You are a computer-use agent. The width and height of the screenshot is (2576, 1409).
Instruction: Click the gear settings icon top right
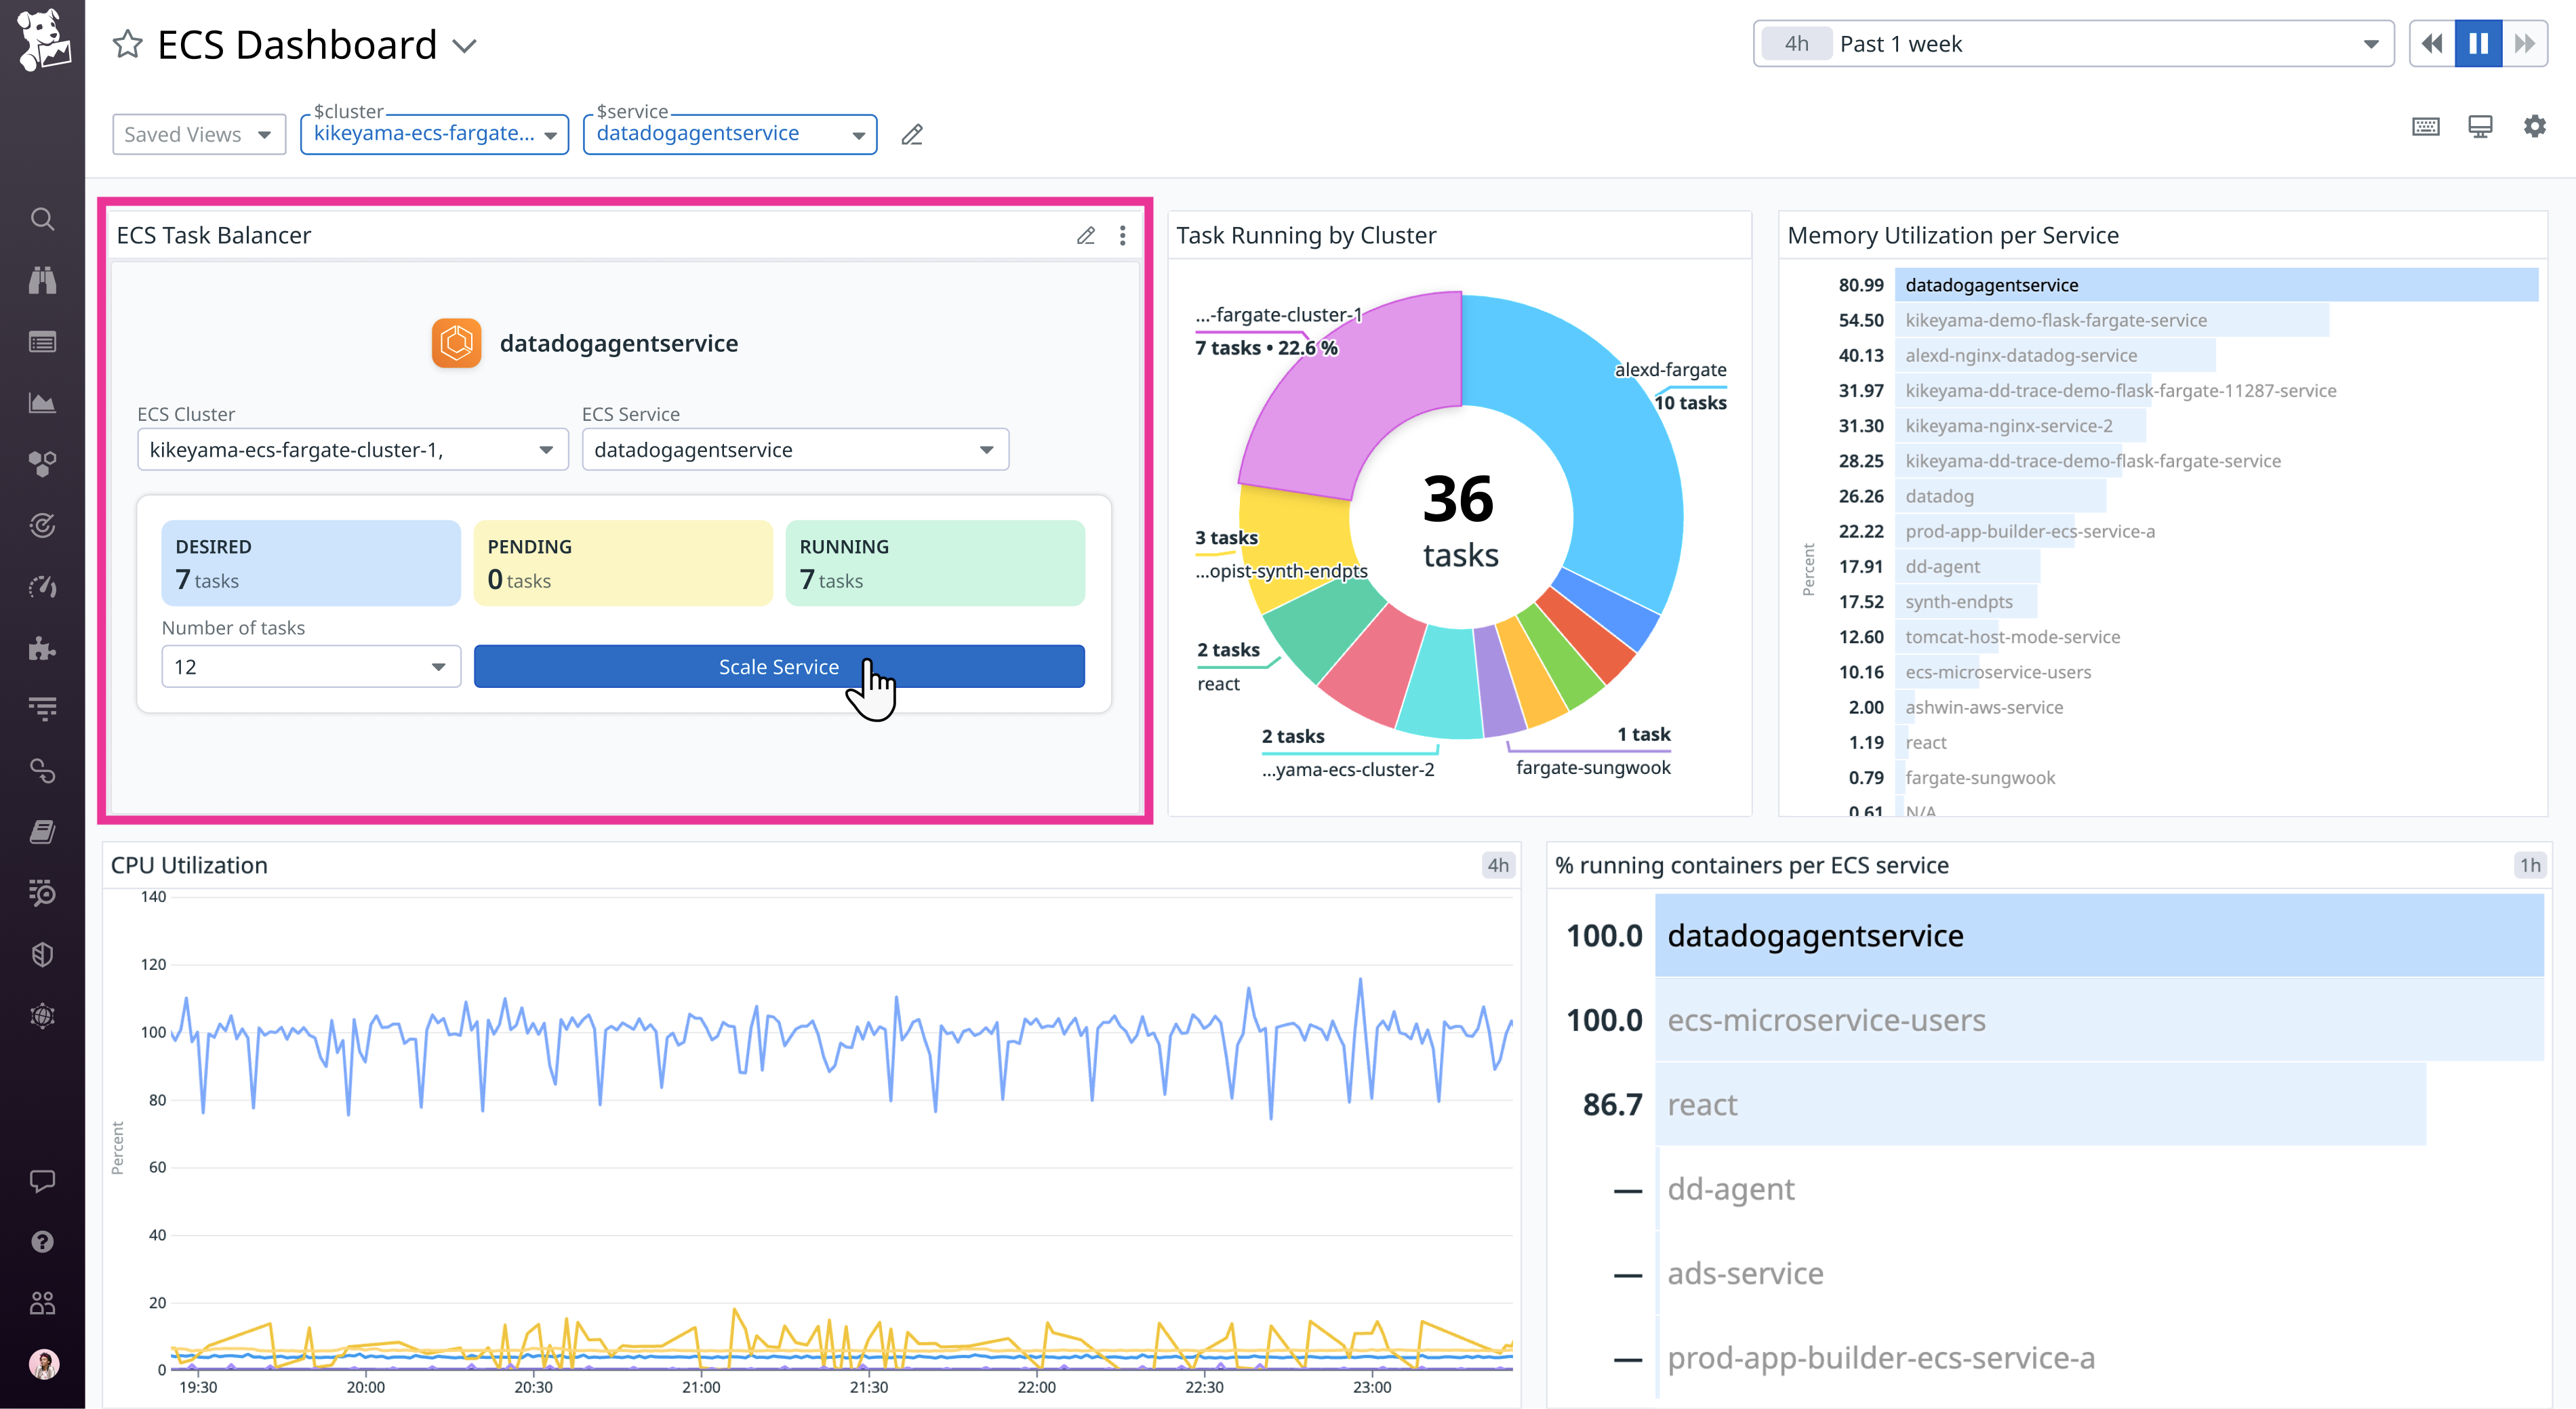(2534, 127)
